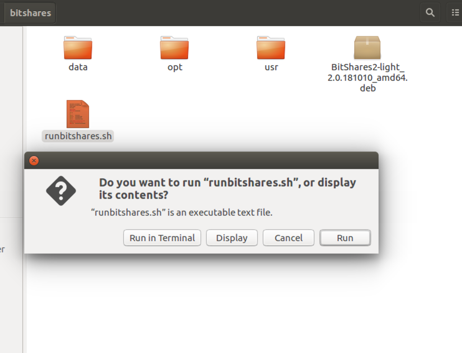This screenshot has width=462, height=353.
Task: Switch to list view using the view icon
Action: pyautogui.click(x=455, y=12)
